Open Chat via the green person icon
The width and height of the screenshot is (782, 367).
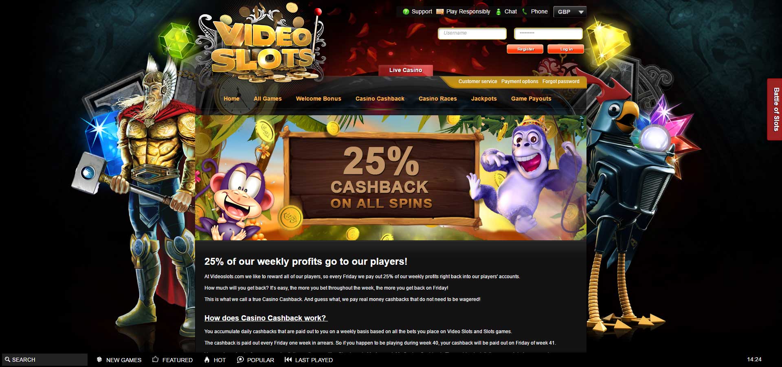click(498, 12)
